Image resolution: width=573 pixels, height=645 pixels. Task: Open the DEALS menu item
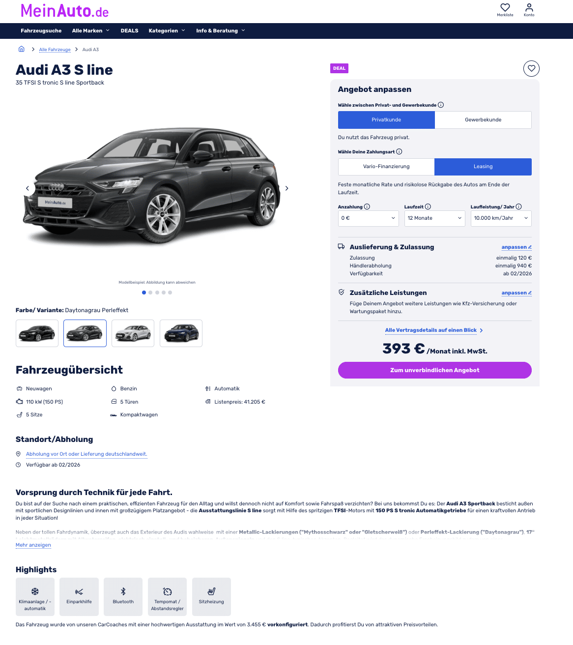pyautogui.click(x=130, y=30)
